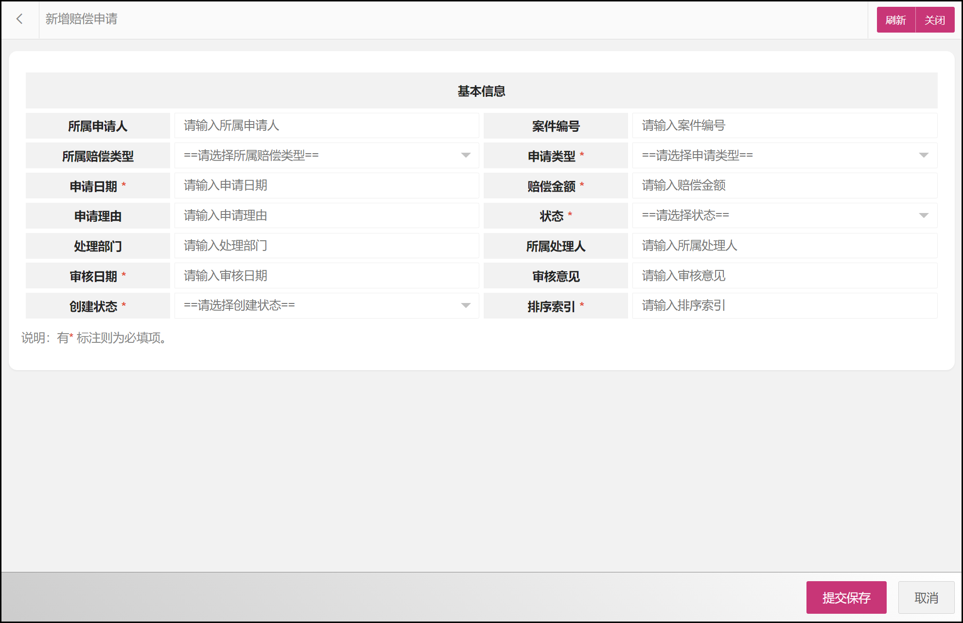Click the 案件编号 input field

tap(784, 125)
